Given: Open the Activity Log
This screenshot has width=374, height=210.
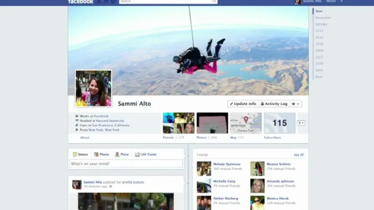Looking at the screenshot, I should tap(274, 104).
